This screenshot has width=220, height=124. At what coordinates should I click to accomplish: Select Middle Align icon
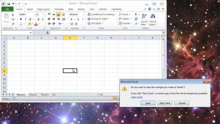tap(54, 14)
